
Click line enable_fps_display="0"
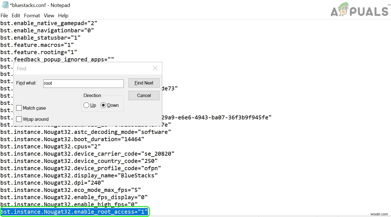tap(74, 197)
